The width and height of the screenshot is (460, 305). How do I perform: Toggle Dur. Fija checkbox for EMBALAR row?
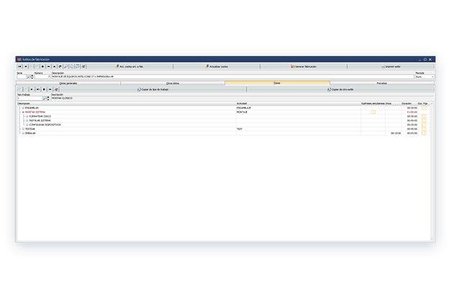[x=424, y=133]
